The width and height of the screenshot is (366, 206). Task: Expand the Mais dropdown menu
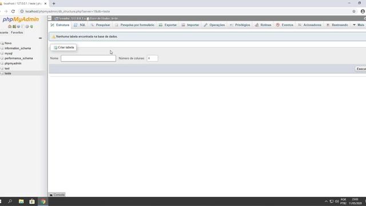click(x=359, y=25)
